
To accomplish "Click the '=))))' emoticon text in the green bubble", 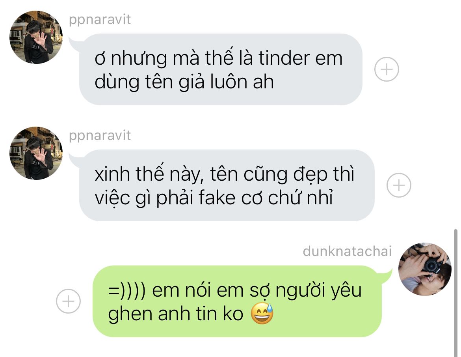I will point(127,290).
